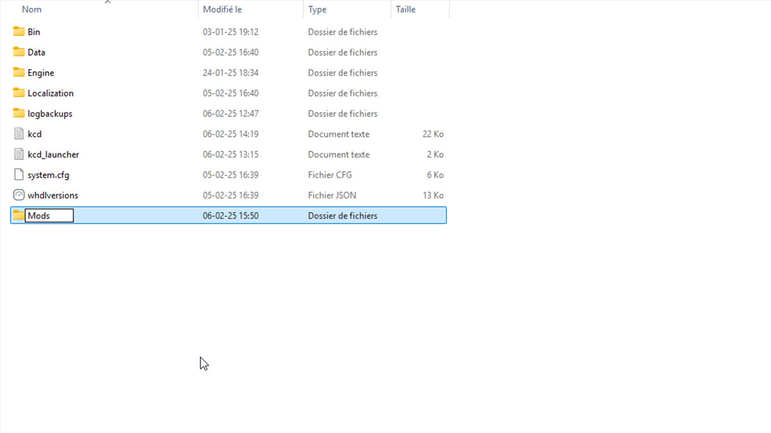The height and width of the screenshot is (433, 771).
Task: Sort by Taille column header
Action: pyautogui.click(x=405, y=10)
